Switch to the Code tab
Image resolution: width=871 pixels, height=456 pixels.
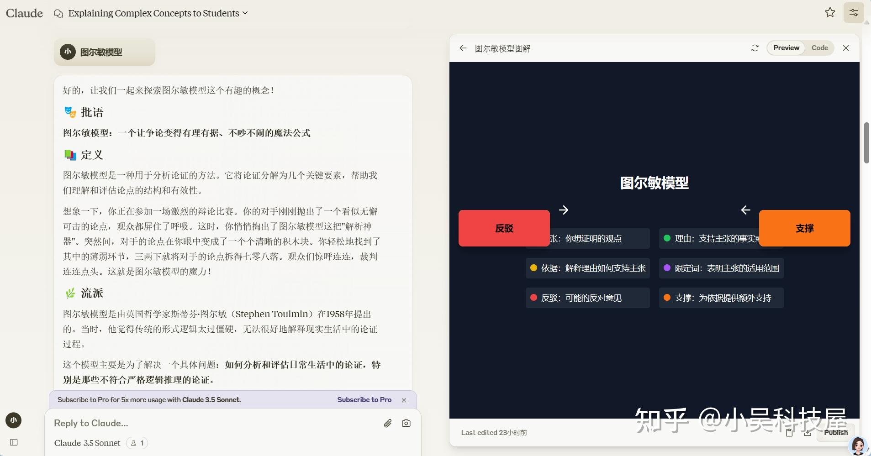pos(819,47)
